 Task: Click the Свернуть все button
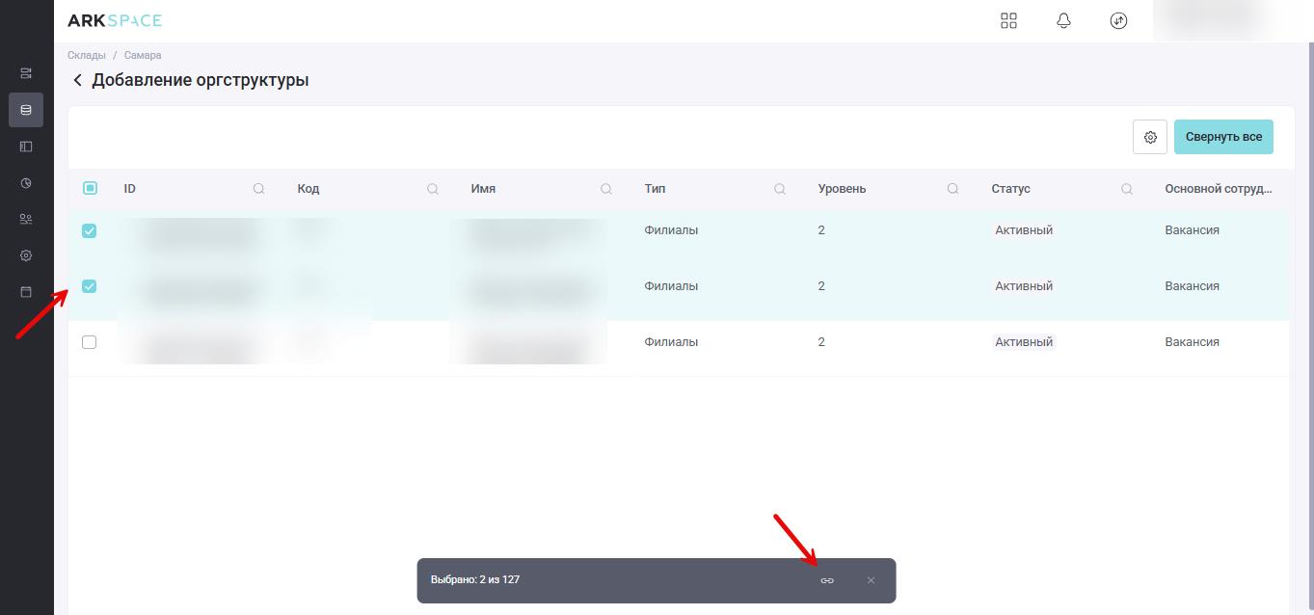pos(1222,137)
